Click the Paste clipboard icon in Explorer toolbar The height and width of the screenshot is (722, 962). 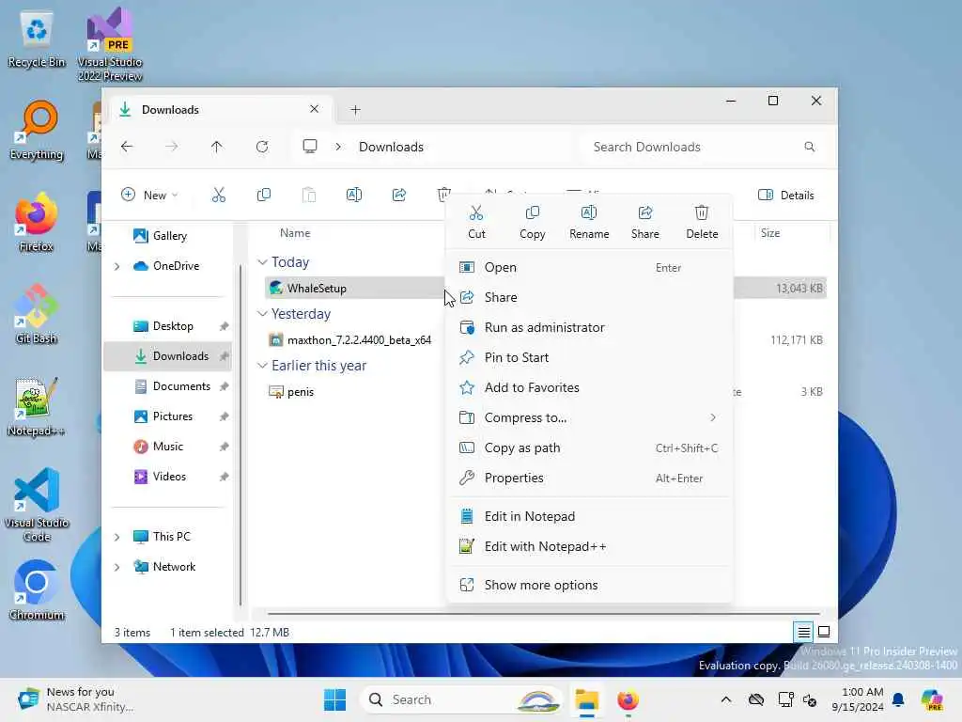pos(309,195)
